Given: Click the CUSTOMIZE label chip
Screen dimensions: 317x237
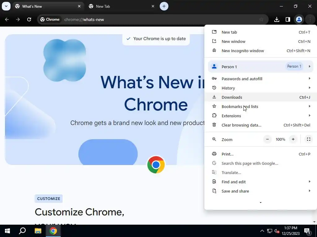Looking at the screenshot, I should point(49,199).
